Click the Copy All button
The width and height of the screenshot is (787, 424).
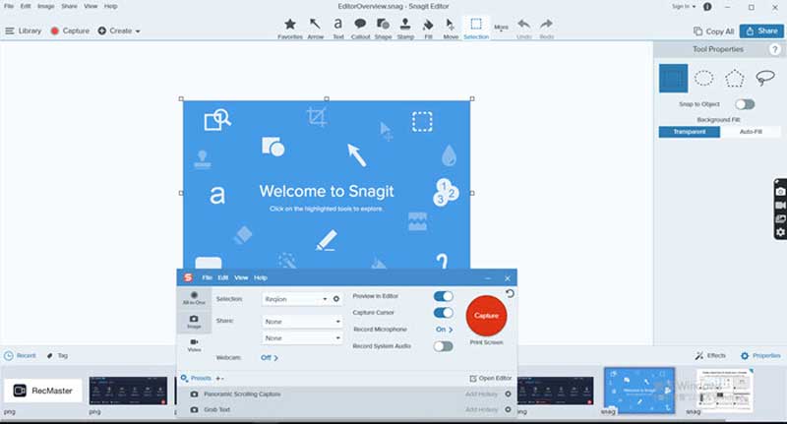coord(714,31)
